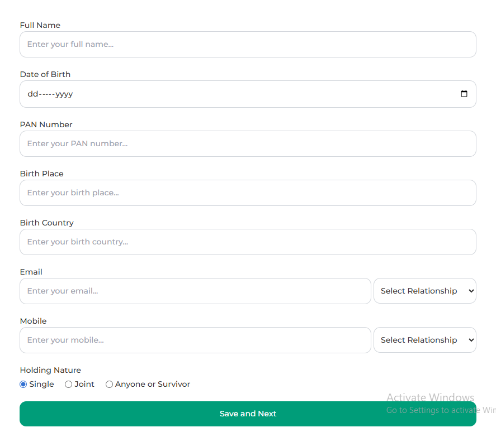
Task: Select the Birth Country input field
Action: click(x=248, y=242)
